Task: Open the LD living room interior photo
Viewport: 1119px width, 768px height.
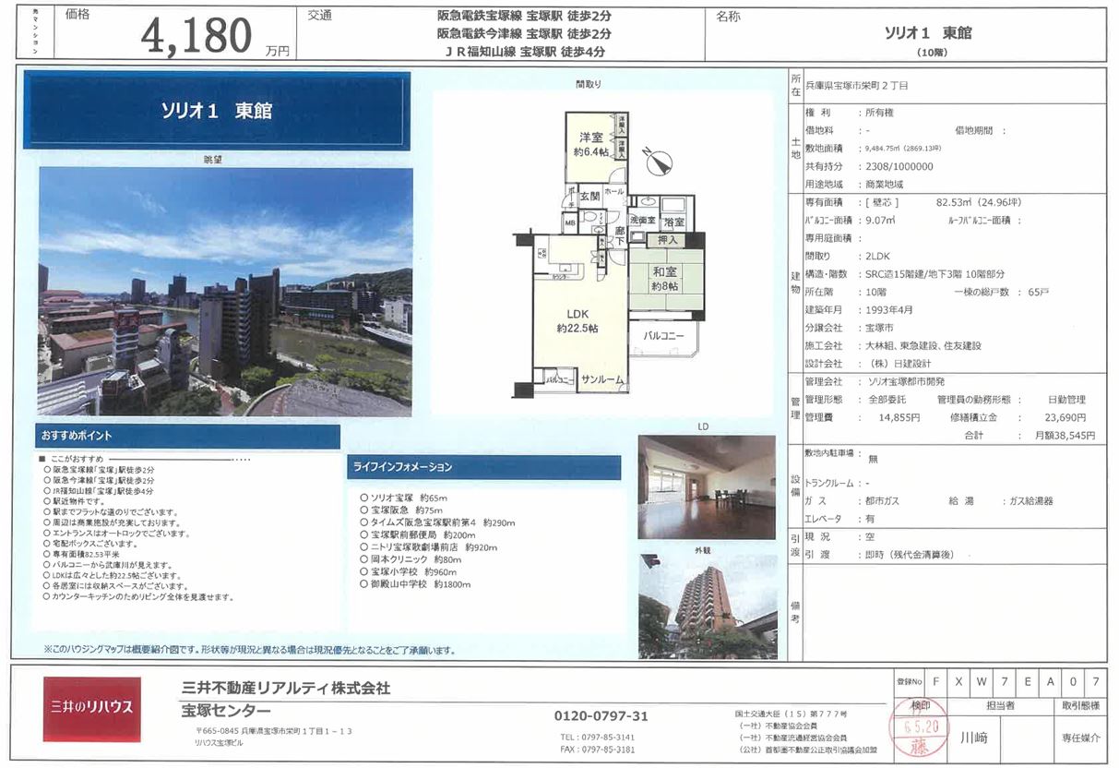Action: pyautogui.click(x=706, y=486)
